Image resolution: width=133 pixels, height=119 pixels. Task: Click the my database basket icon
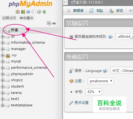click(8, 56)
